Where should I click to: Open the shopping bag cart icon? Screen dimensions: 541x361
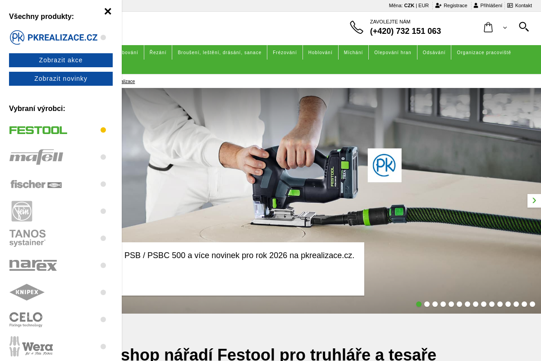click(488, 27)
